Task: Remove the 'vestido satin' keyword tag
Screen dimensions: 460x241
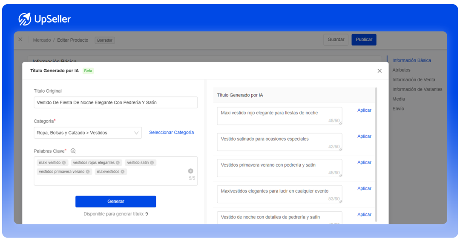Action: point(152,163)
